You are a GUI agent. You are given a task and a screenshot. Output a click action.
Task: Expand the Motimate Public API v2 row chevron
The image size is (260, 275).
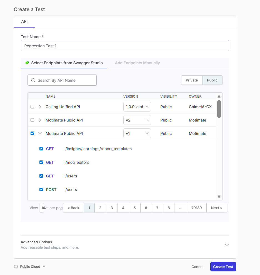point(40,120)
